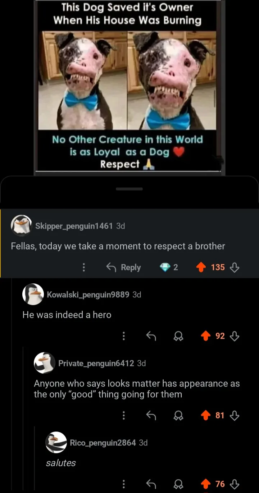The width and height of the screenshot is (259, 493).
Task: Downvote Kowalski_penguin9889's comment
Action: point(235,336)
